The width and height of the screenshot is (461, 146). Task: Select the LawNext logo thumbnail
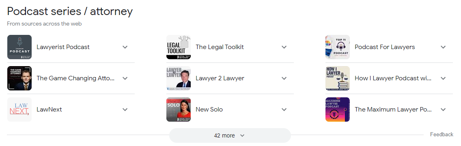19,109
